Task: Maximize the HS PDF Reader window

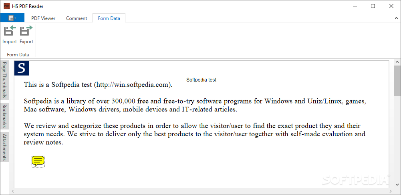Action: (x=373, y=6)
